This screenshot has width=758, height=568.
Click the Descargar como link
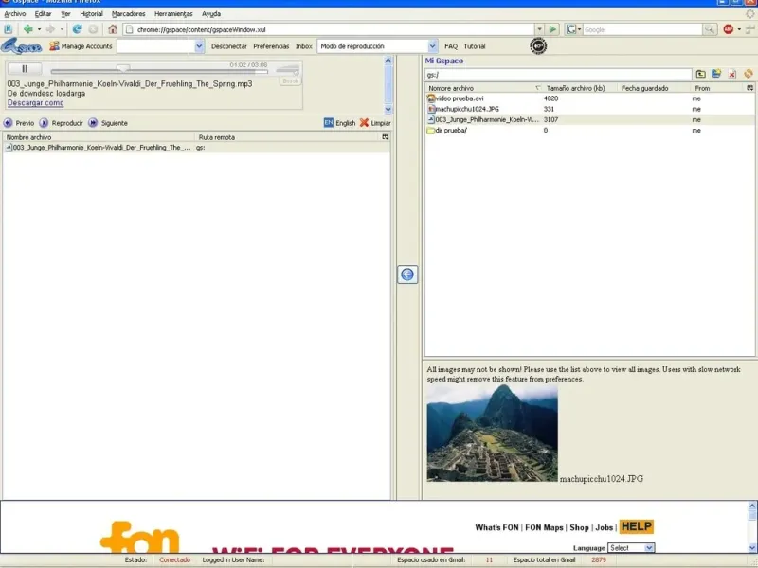click(36, 103)
